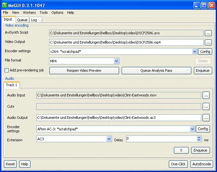Image resolution: width=217 pixels, height=172 pixels.
Task: Click the Audio Output path field
Action: pyautogui.click(x=119, y=118)
